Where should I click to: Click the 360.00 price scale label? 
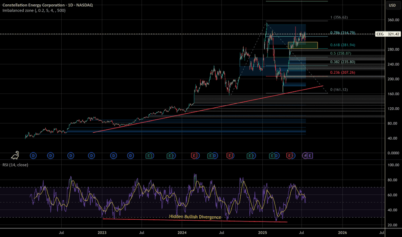click(x=393, y=20)
